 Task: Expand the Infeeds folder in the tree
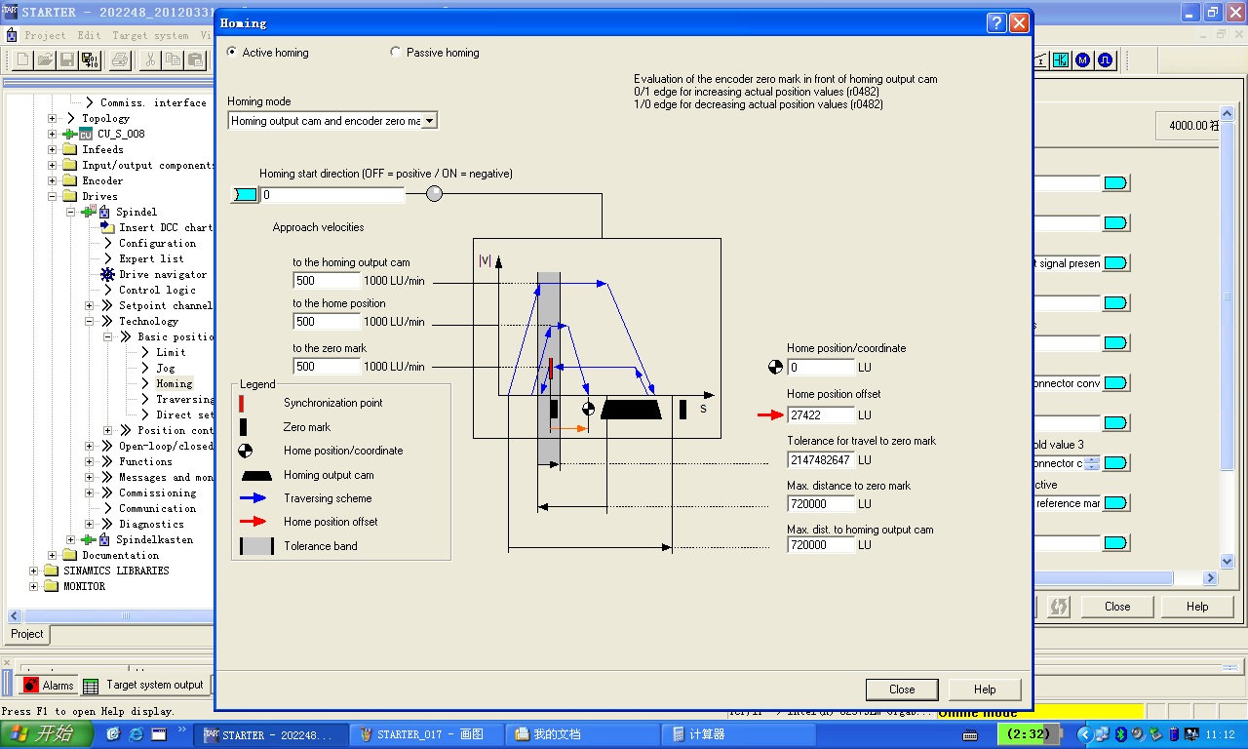(x=54, y=150)
